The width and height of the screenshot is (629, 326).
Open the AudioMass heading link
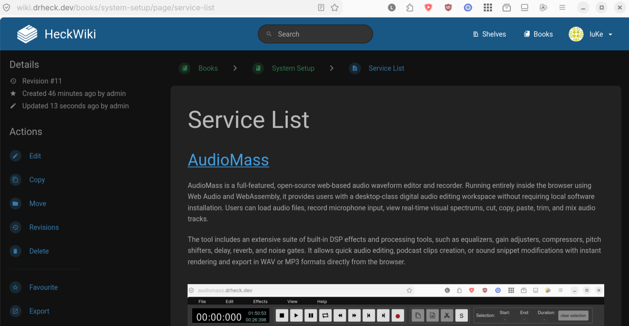pos(228,160)
